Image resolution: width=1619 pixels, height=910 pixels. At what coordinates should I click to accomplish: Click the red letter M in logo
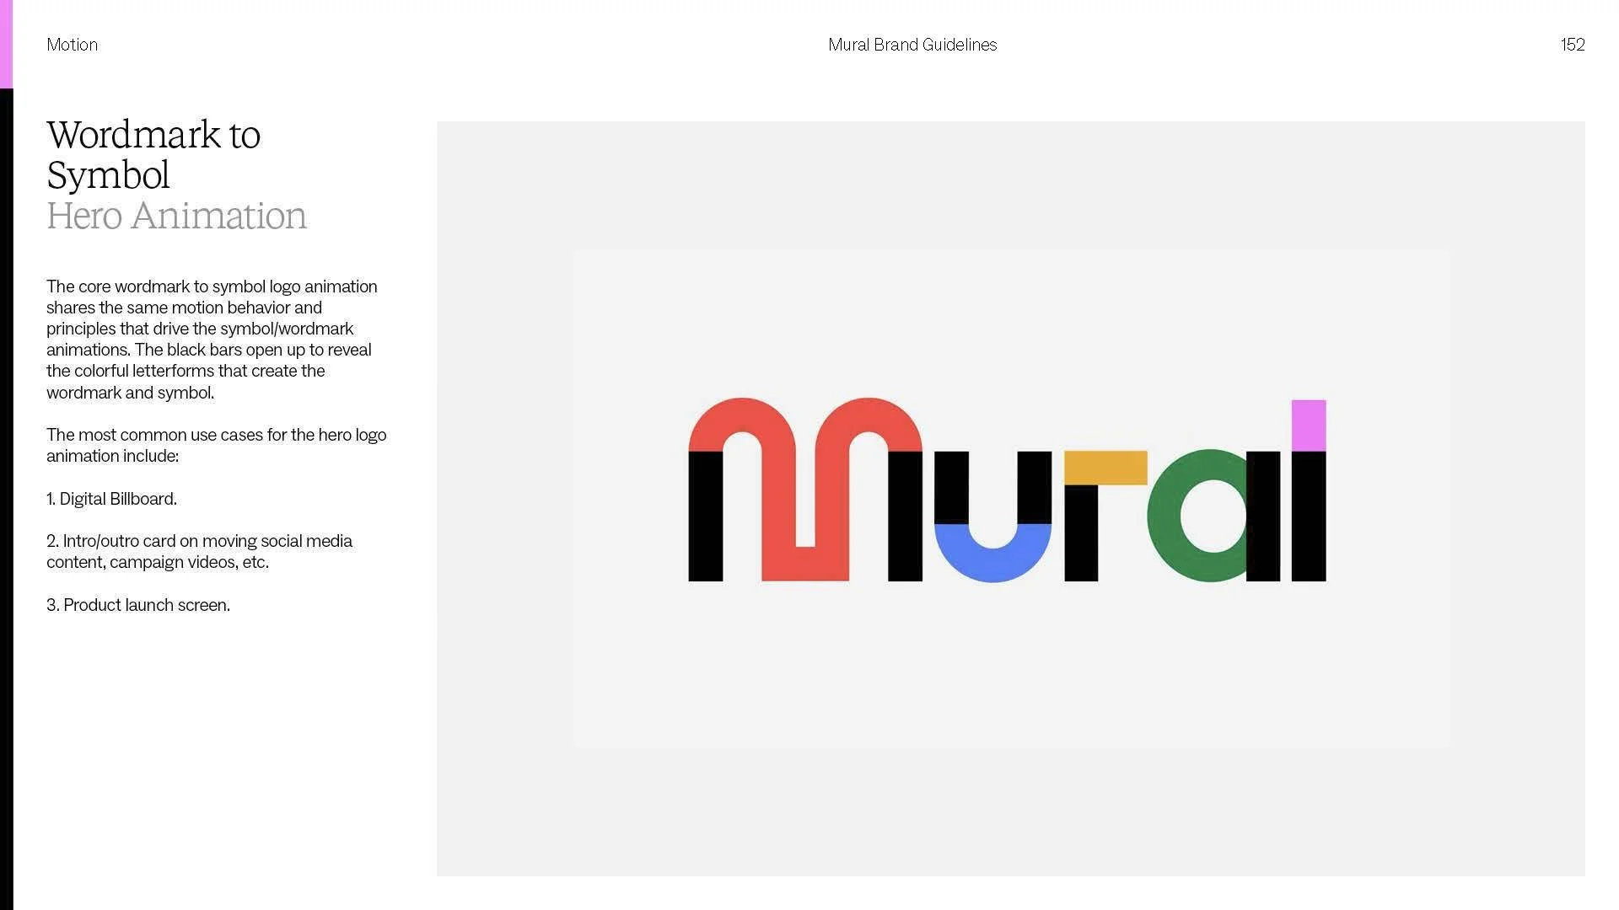(805, 489)
